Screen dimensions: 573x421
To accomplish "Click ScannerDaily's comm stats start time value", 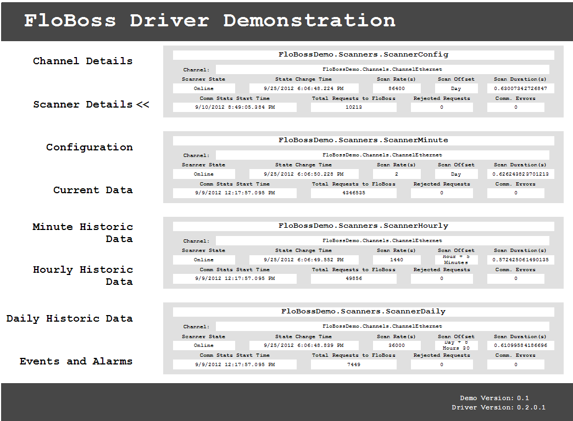I will pos(235,364).
